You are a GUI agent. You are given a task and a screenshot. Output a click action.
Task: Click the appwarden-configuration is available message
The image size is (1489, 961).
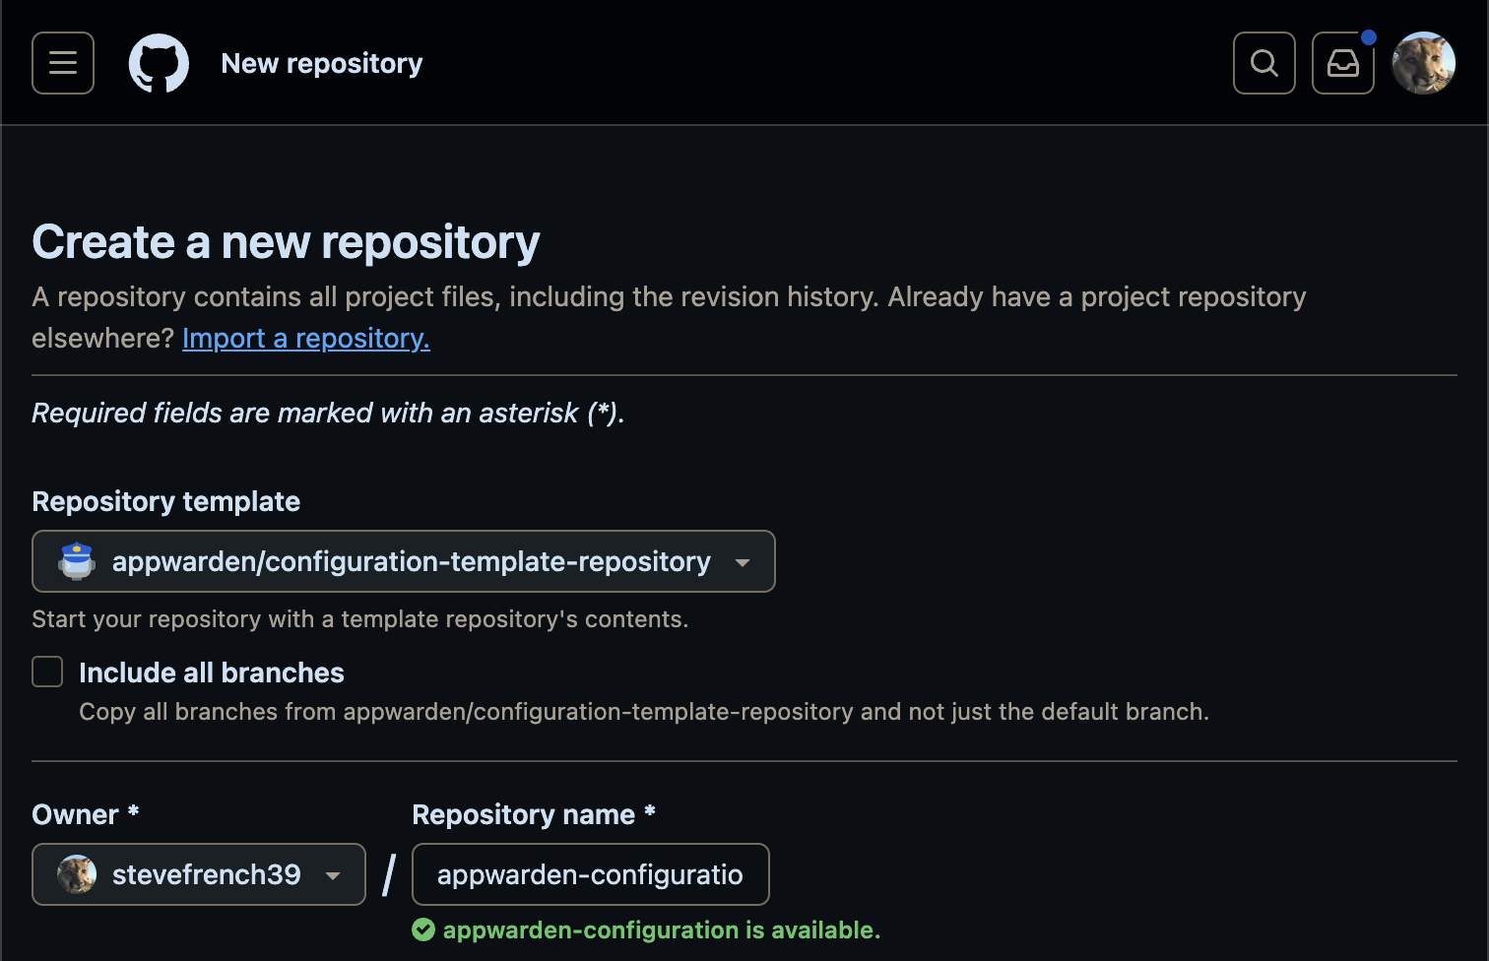click(x=661, y=929)
